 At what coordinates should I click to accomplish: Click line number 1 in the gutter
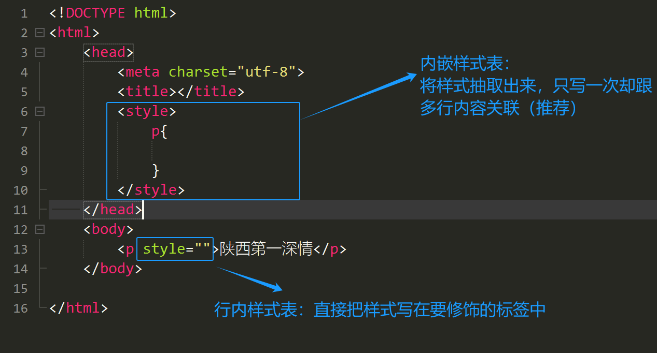(x=24, y=13)
